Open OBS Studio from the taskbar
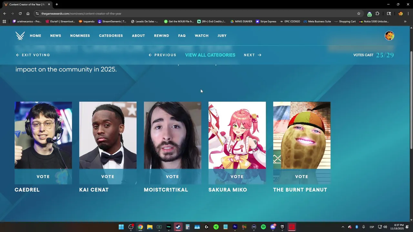Viewport: 413px width, 232px height. [131, 227]
